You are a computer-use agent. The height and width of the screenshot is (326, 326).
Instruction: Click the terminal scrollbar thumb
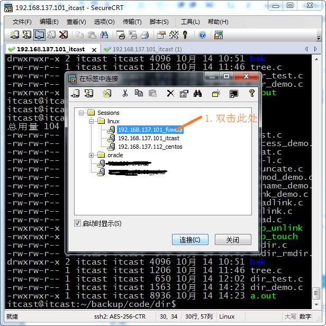tap(316, 293)
